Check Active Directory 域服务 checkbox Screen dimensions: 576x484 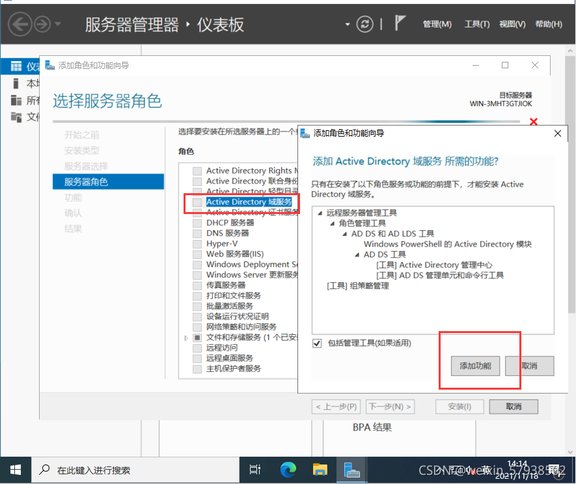click(x=197, y=202)
